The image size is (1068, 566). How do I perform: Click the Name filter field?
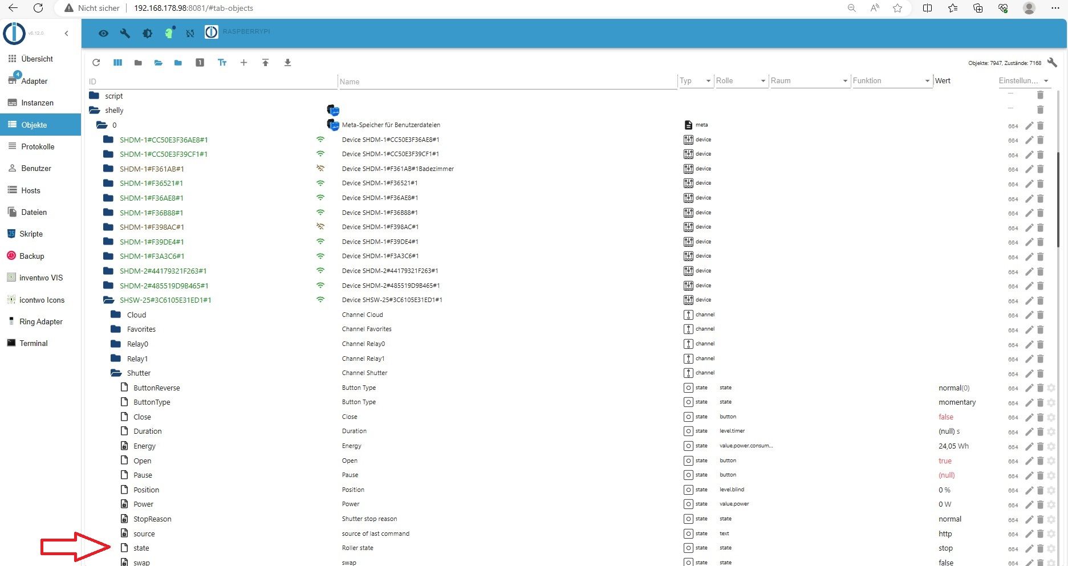[507, 82]
